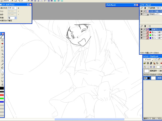Click the flip horizontal icon in top toolbar

pos(32,1)
